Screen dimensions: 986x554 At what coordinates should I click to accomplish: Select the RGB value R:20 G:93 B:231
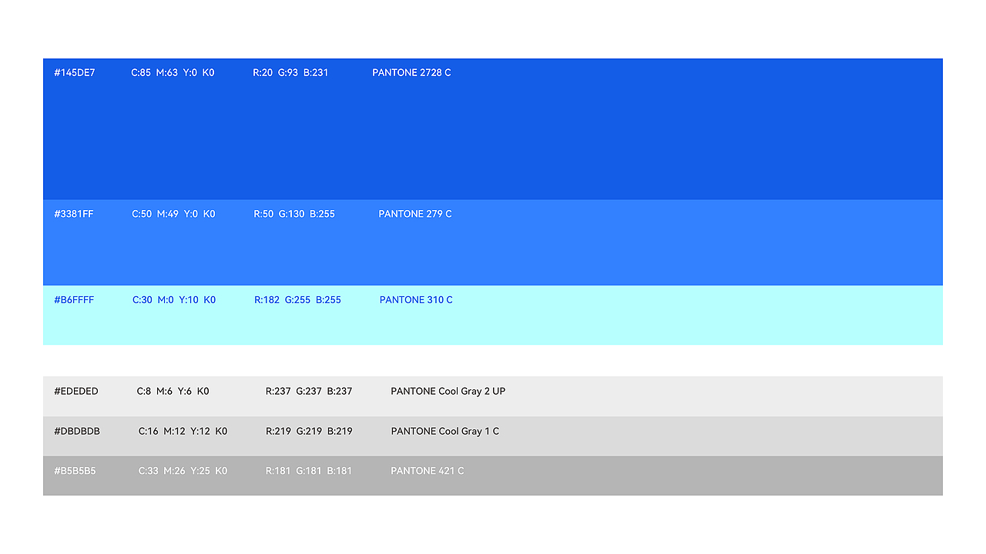(290, 73)
